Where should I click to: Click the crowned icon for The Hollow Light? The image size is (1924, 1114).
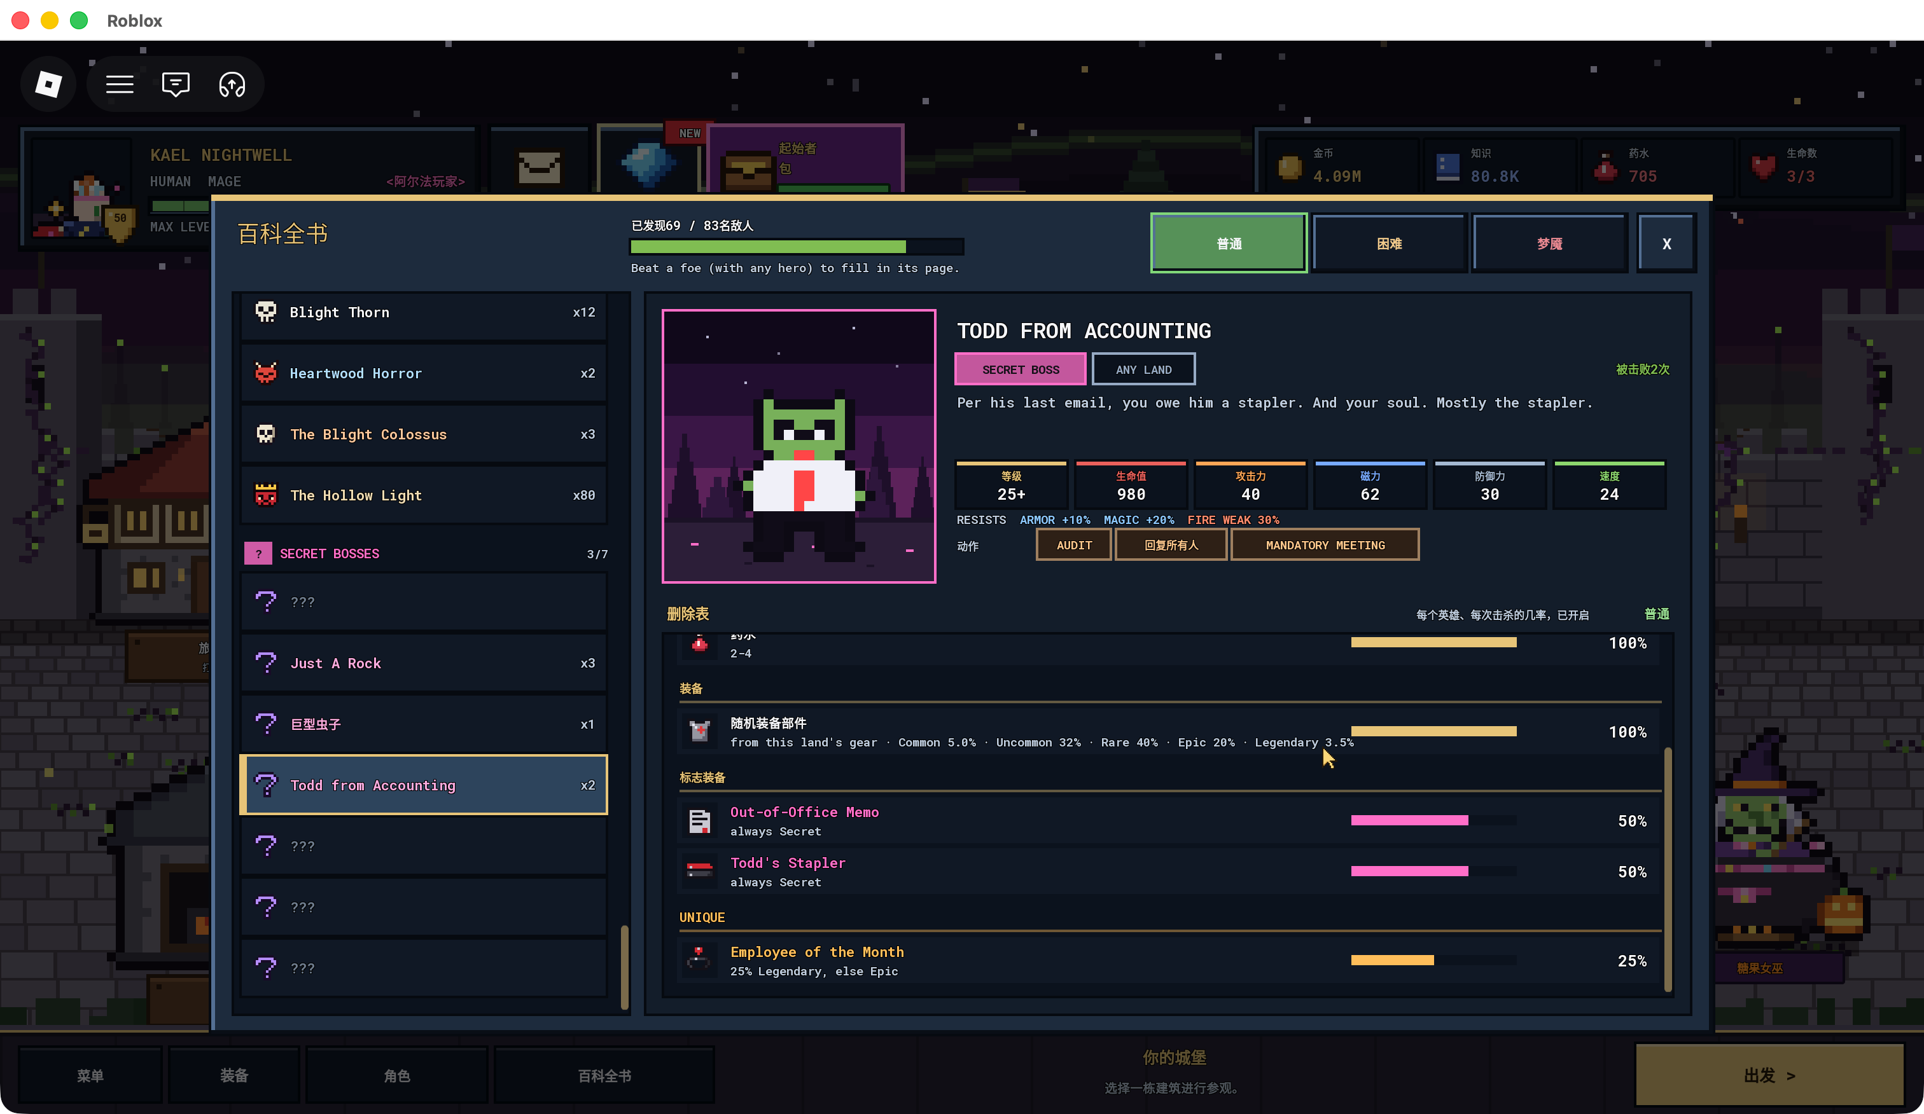[x=266, y=495]
